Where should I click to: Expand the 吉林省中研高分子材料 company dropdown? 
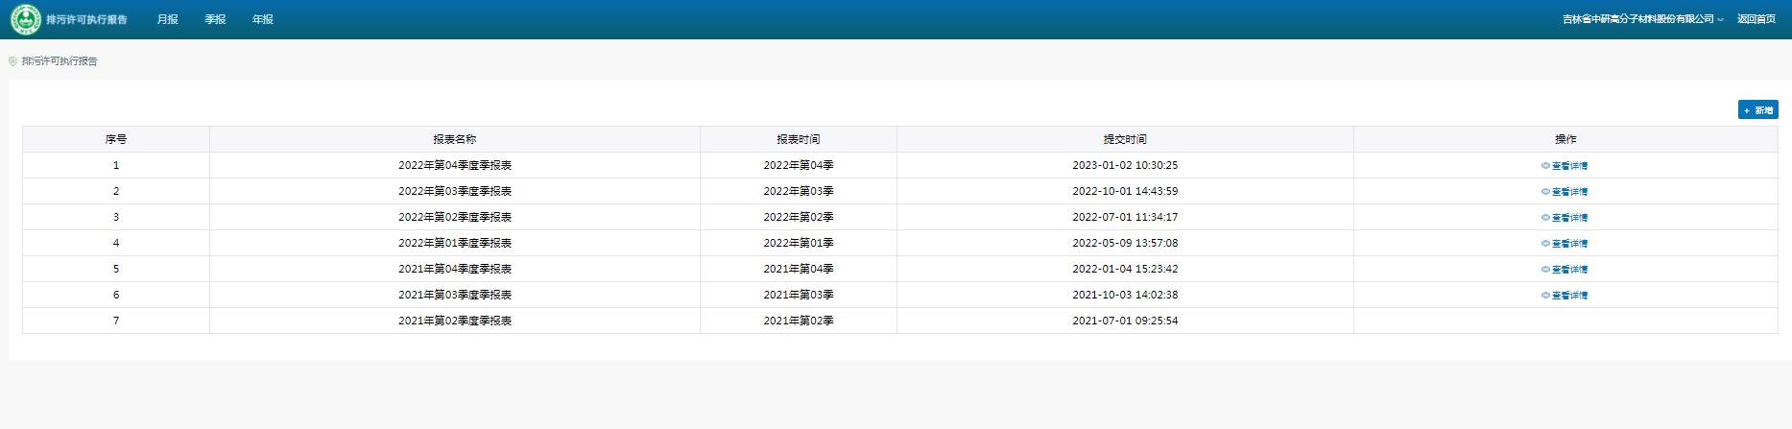[1642, 19]
